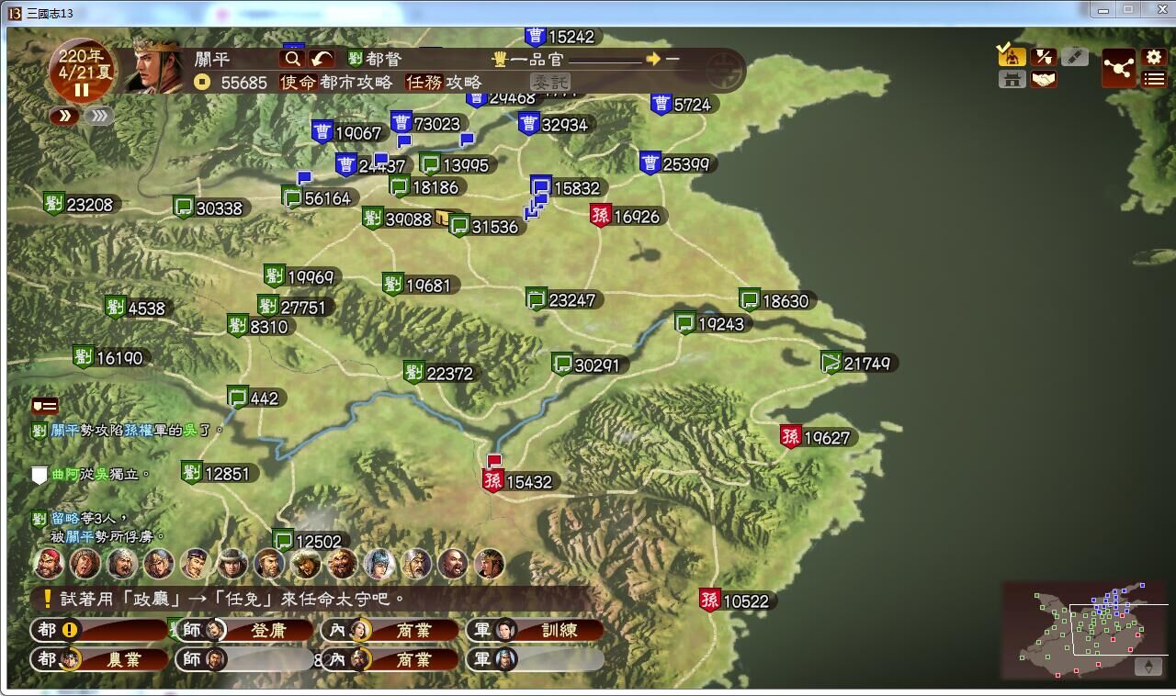Image resolution: width=1176 pixels, height=696 pixels.
Task: Open the 任務 攻略 task entry
Action: click(x=444, y=83)
